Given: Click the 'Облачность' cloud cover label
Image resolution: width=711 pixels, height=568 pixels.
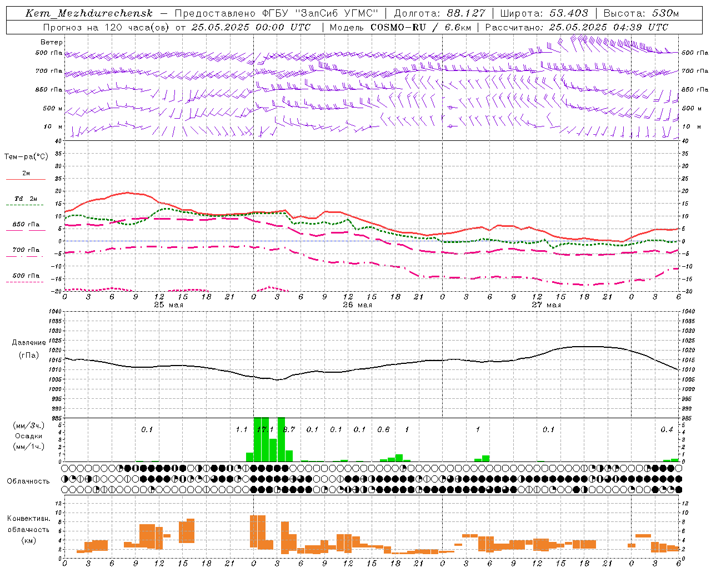Looking at the screenshot, I should pos(28,481).
